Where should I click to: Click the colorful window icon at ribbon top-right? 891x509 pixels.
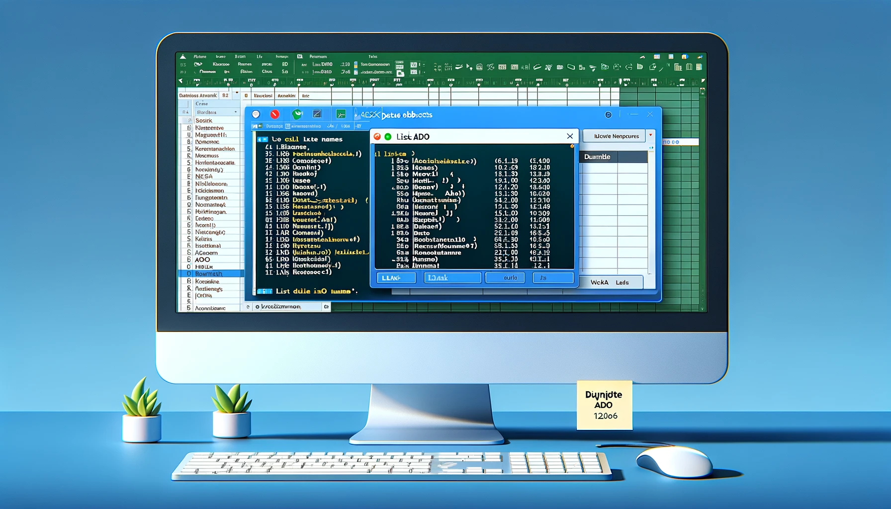coord(657,57)
